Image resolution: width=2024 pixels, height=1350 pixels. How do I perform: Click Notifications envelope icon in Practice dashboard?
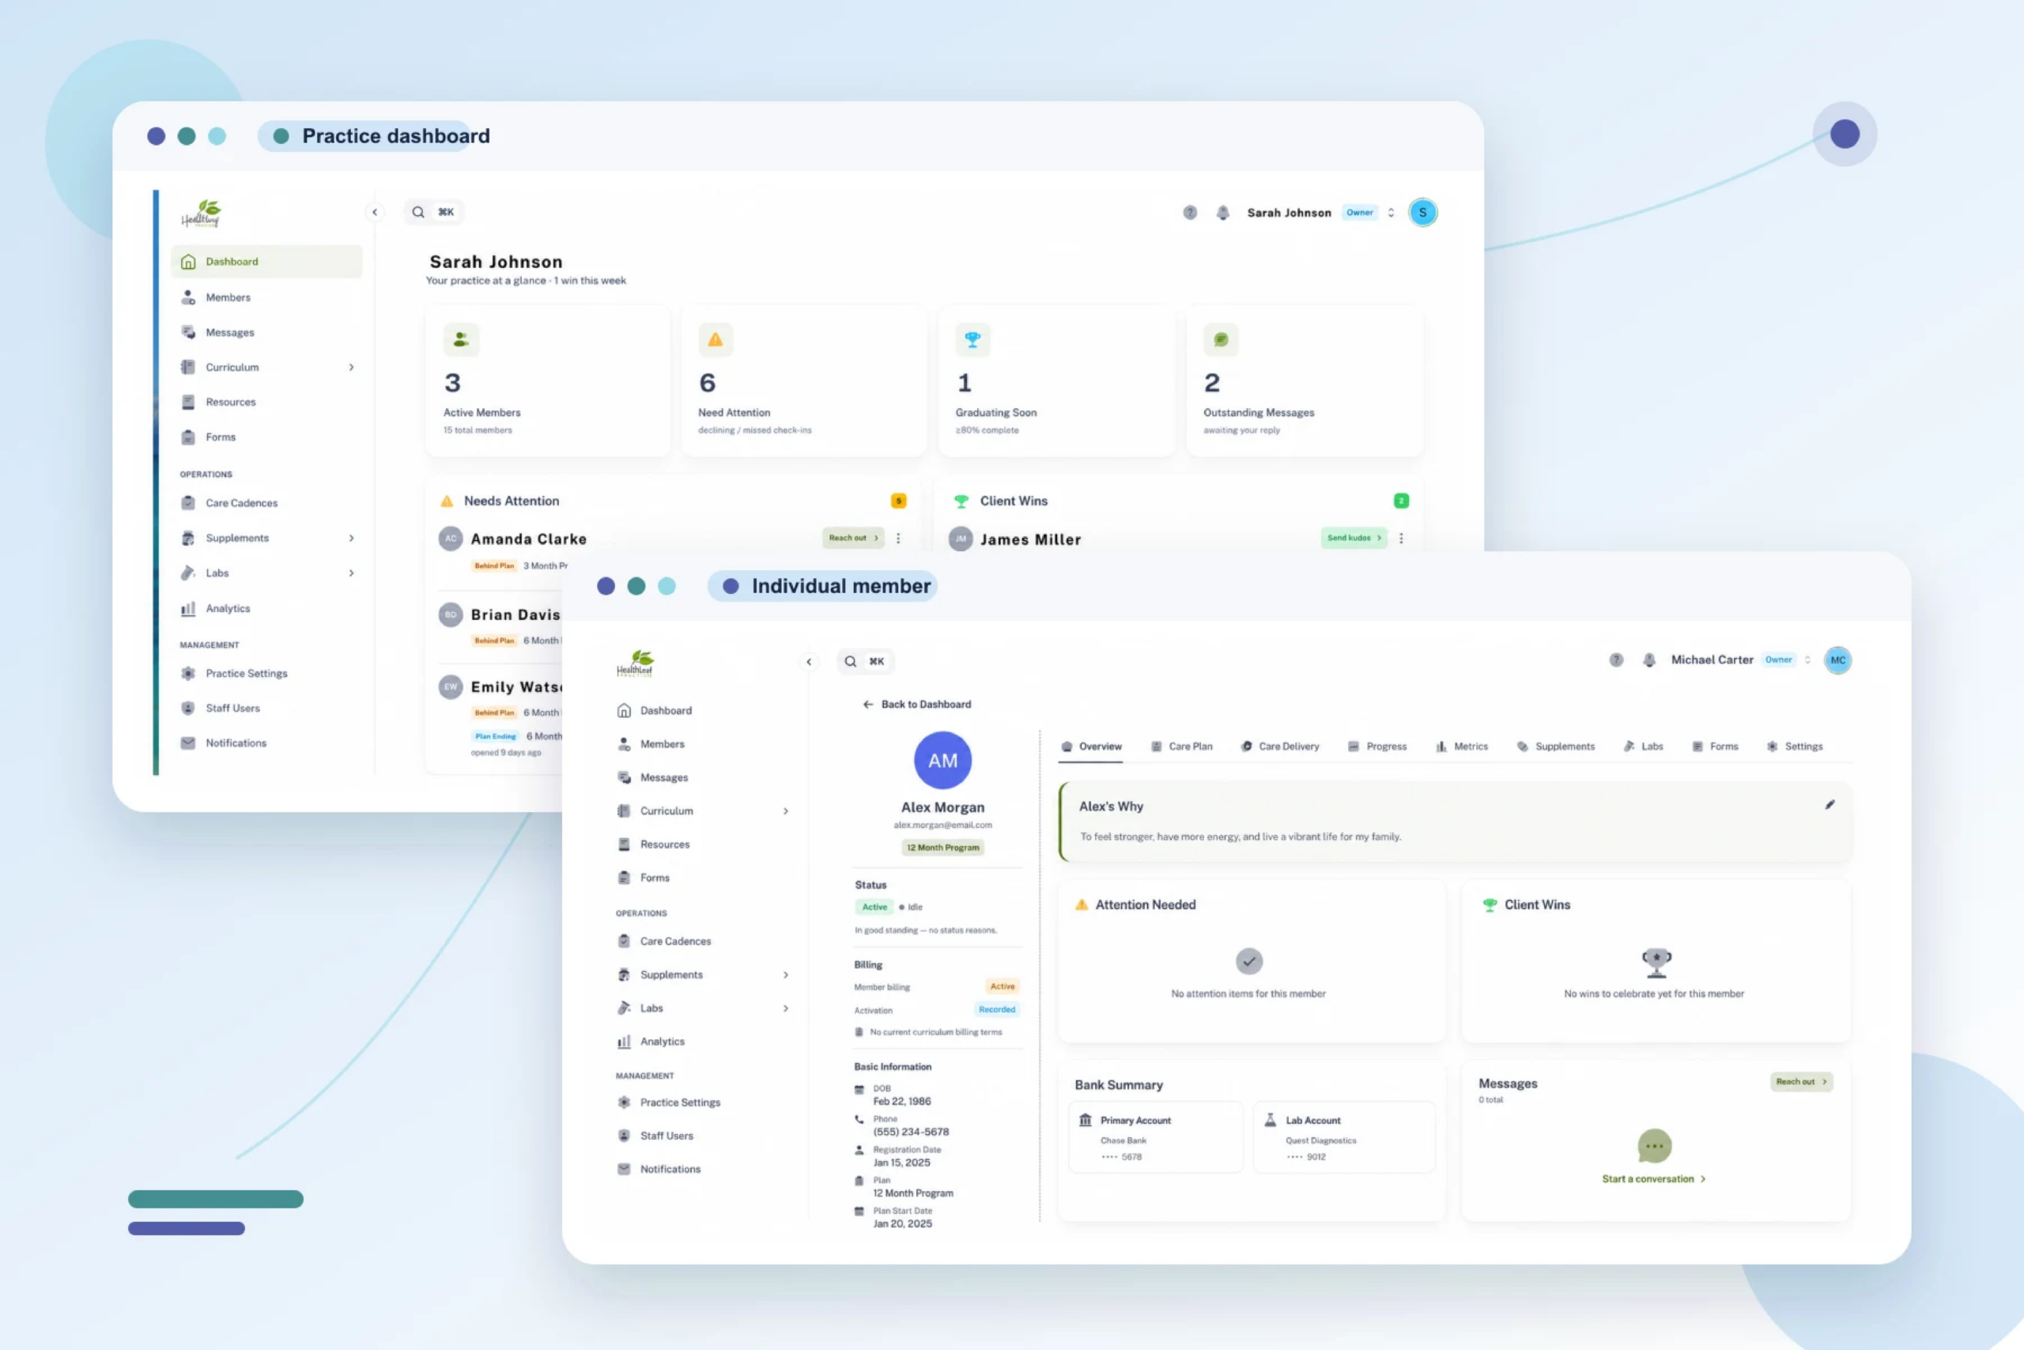click(187, 743)
